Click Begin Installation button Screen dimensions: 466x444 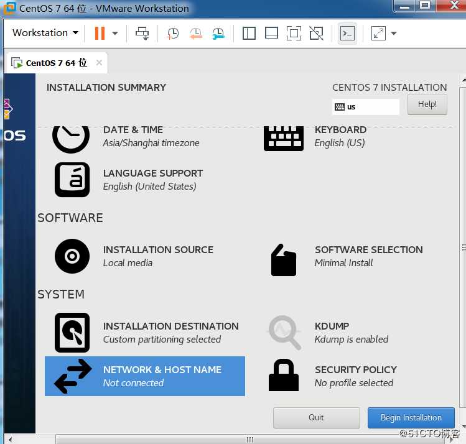pyautogui.click(x=411, y=417)
